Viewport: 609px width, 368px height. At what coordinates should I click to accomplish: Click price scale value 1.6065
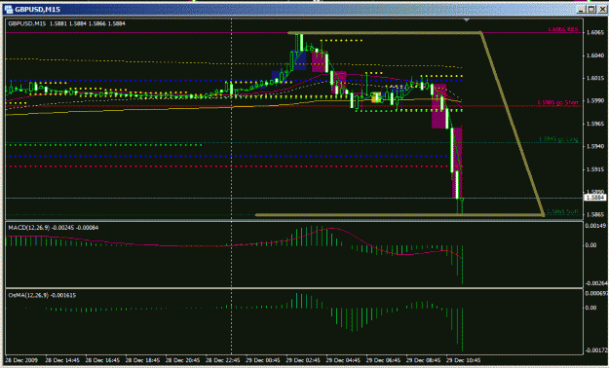tap(595, 32)
